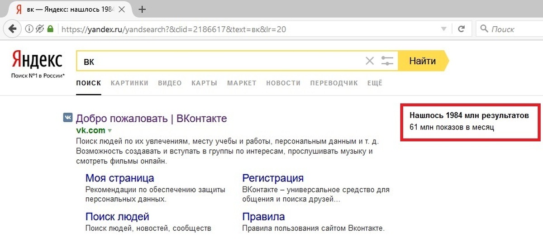Open the Моя страница sitelink
Viewport: 543px width, 243px height.
(x=119, y=178)
